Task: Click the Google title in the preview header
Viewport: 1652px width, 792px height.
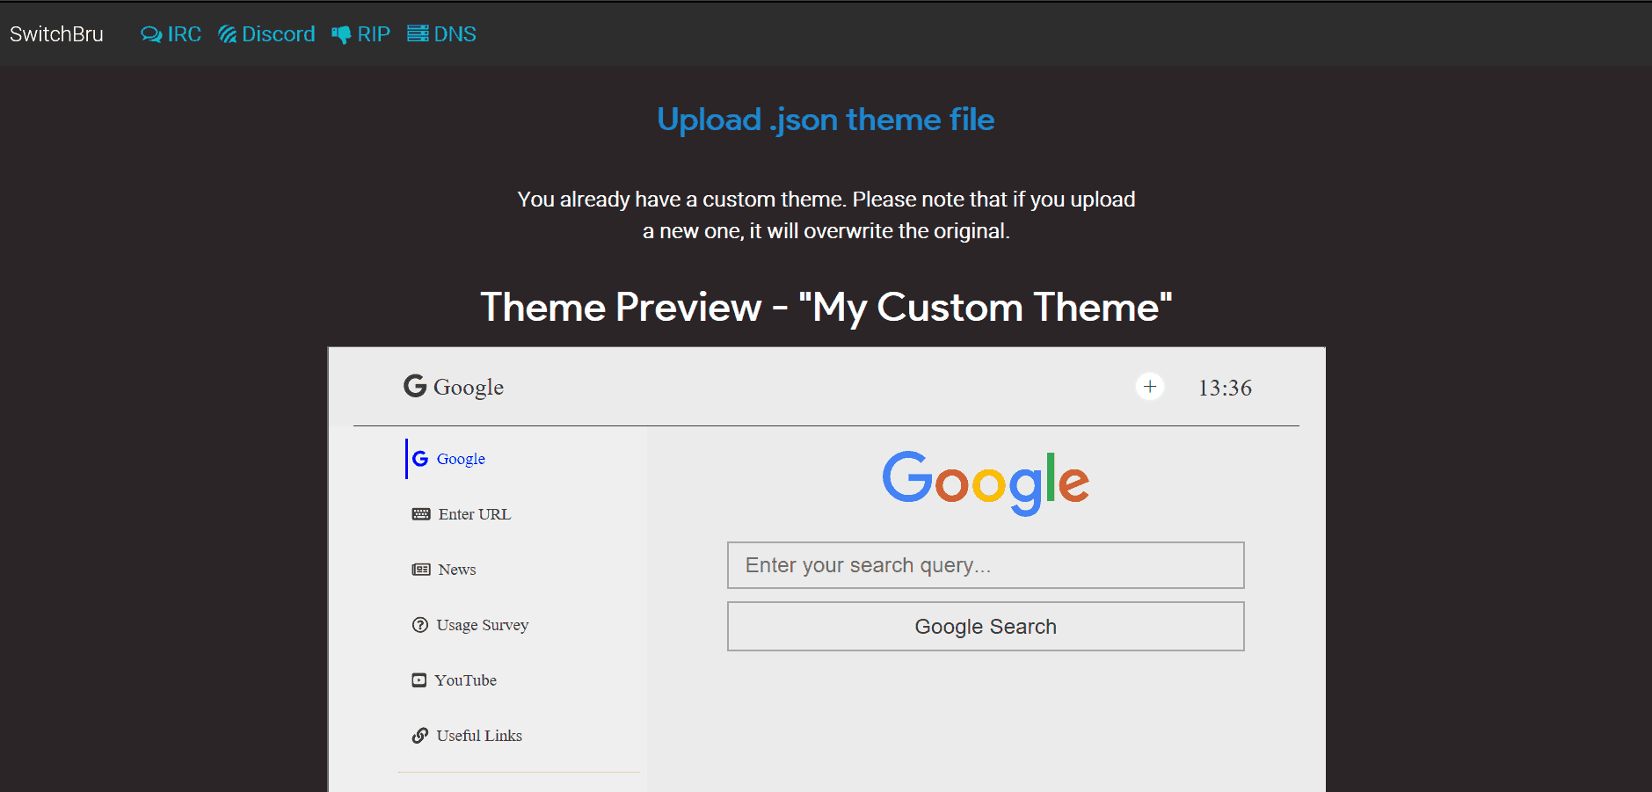Action: pos(469,388)
